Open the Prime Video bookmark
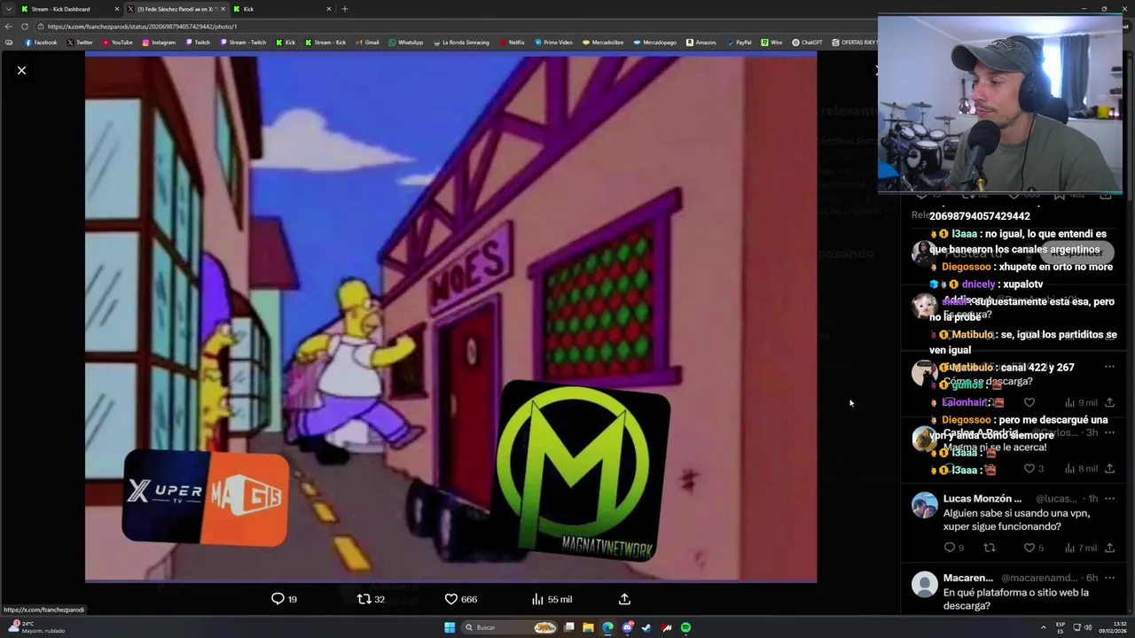The height and width of the screenshot is (638, 1135). pyautogui.click(x=553, y=43)
